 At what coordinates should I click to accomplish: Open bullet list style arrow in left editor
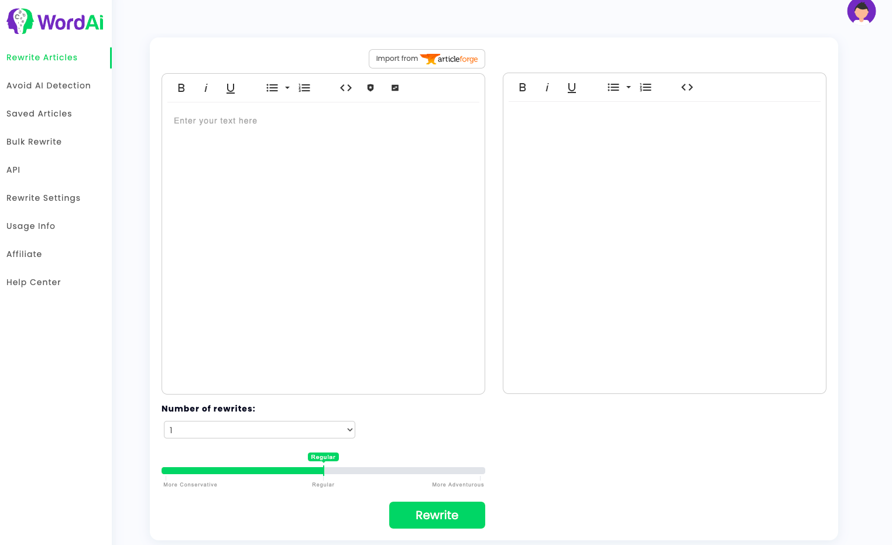tap(287, 88)
